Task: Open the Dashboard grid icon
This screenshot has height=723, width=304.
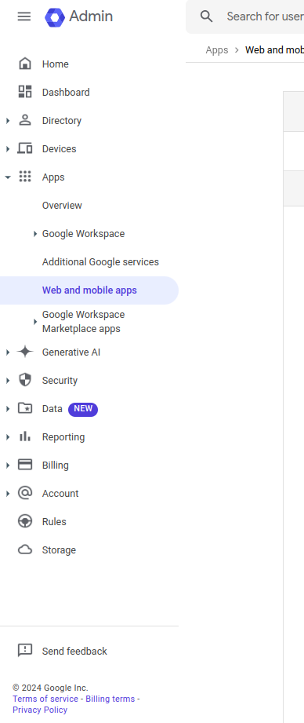Action: (x=25, y=92)
